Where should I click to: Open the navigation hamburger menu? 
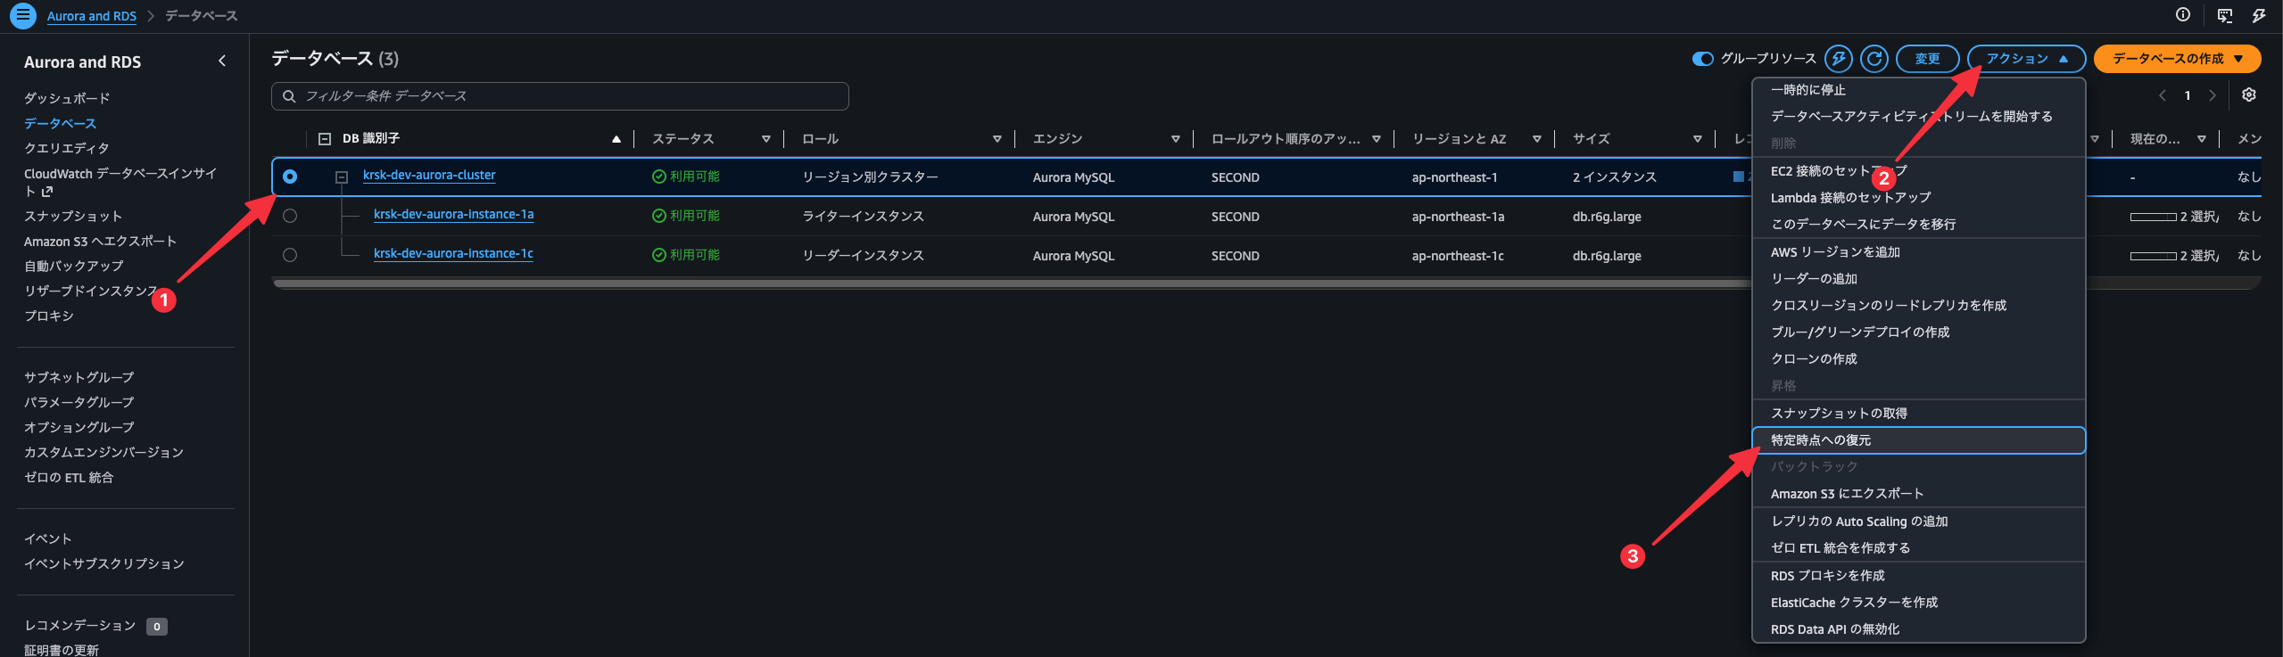pyautogui.click(x=22, y=15)
